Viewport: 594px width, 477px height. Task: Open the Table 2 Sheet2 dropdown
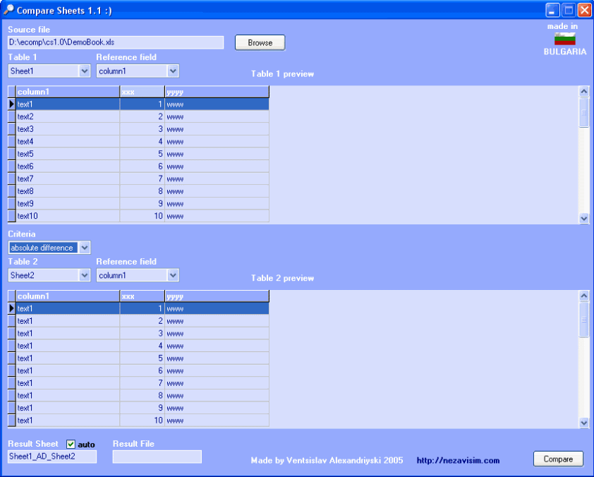(85, 275)
